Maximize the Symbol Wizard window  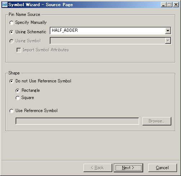pos(169,5)
